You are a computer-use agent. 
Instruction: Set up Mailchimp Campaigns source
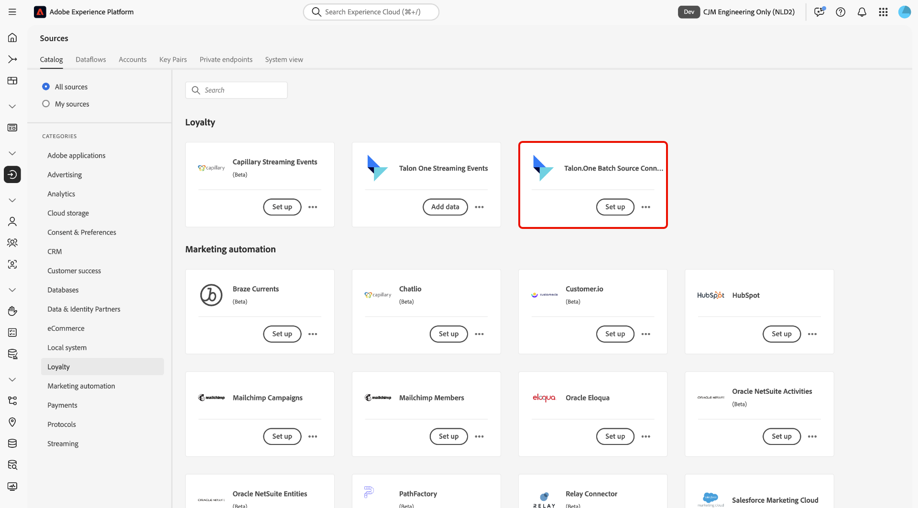(282, 436)
